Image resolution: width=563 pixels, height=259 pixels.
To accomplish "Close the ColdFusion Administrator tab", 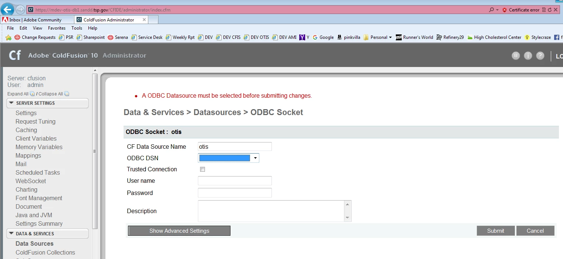I will (144, 20).
